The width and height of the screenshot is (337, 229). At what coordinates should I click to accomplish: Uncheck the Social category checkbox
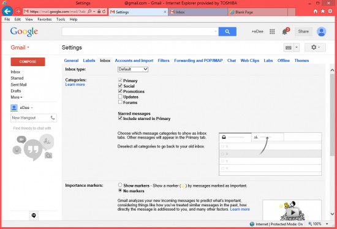pos(120,86)
